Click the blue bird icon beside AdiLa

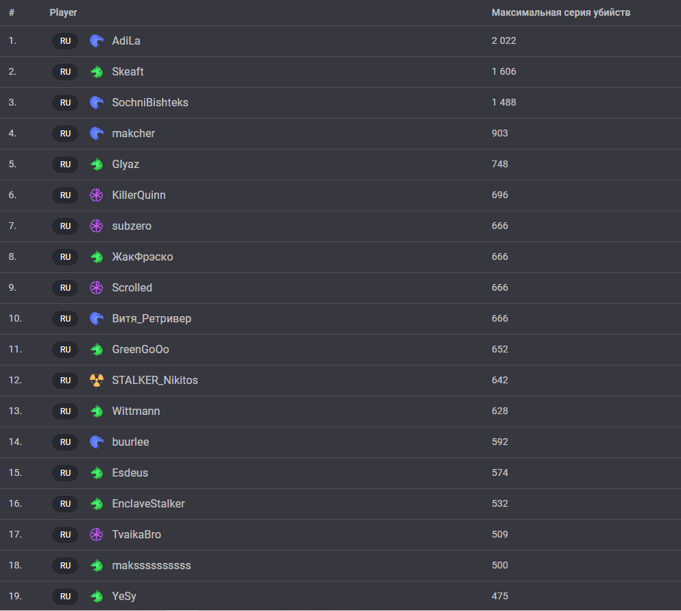pos(97,41)
